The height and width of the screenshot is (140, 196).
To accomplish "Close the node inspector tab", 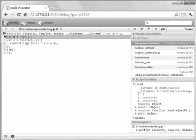I will 46,8.
